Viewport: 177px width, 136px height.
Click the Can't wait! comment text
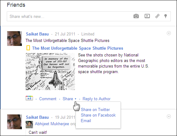tap(38, 132)
